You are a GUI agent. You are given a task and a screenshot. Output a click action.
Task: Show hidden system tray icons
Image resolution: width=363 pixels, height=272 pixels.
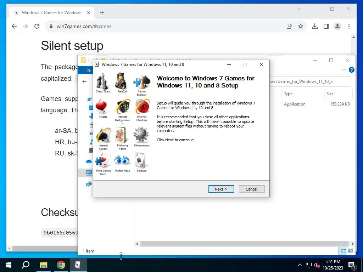pyautogui.click(x=300, y=265)
